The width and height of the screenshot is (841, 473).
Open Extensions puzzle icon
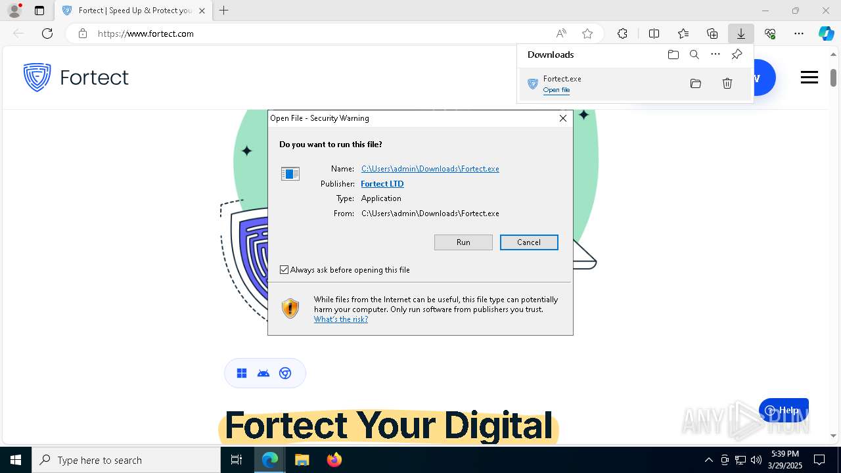622,34
